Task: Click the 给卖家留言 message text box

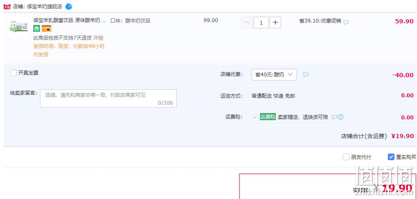Action: pyautogui.click(x=108, y=98)
